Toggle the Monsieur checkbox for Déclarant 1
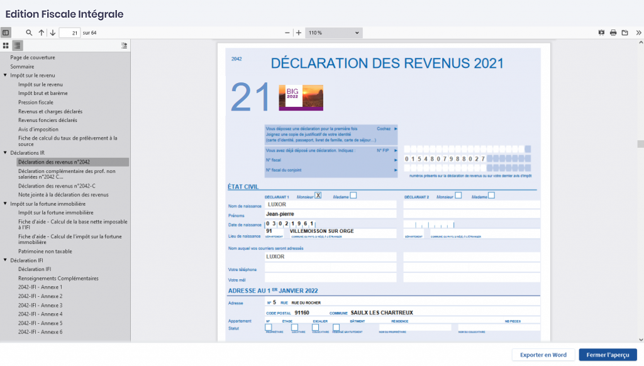Screen dimensions: 644x366 318,196
